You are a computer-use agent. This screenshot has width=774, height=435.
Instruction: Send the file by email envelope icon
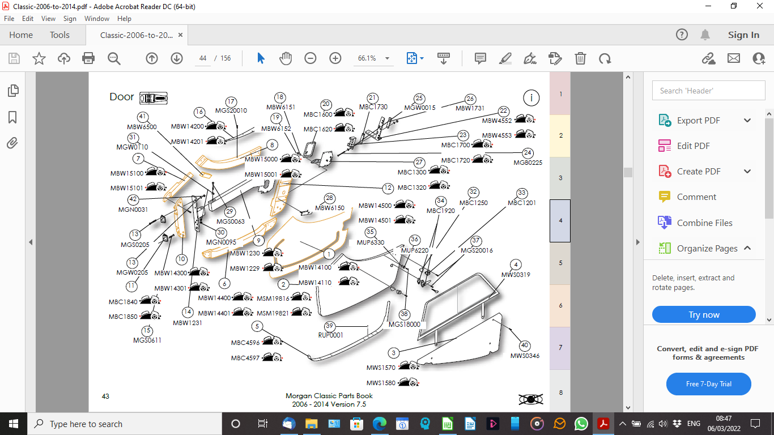(x=734, y=58)
